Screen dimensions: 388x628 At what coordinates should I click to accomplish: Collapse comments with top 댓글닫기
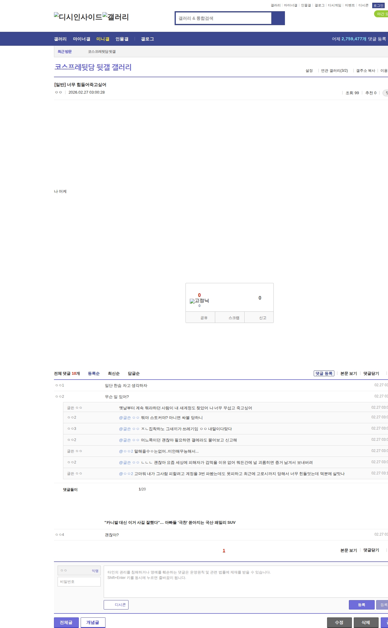pyautogui.click(x=371, y=374)
